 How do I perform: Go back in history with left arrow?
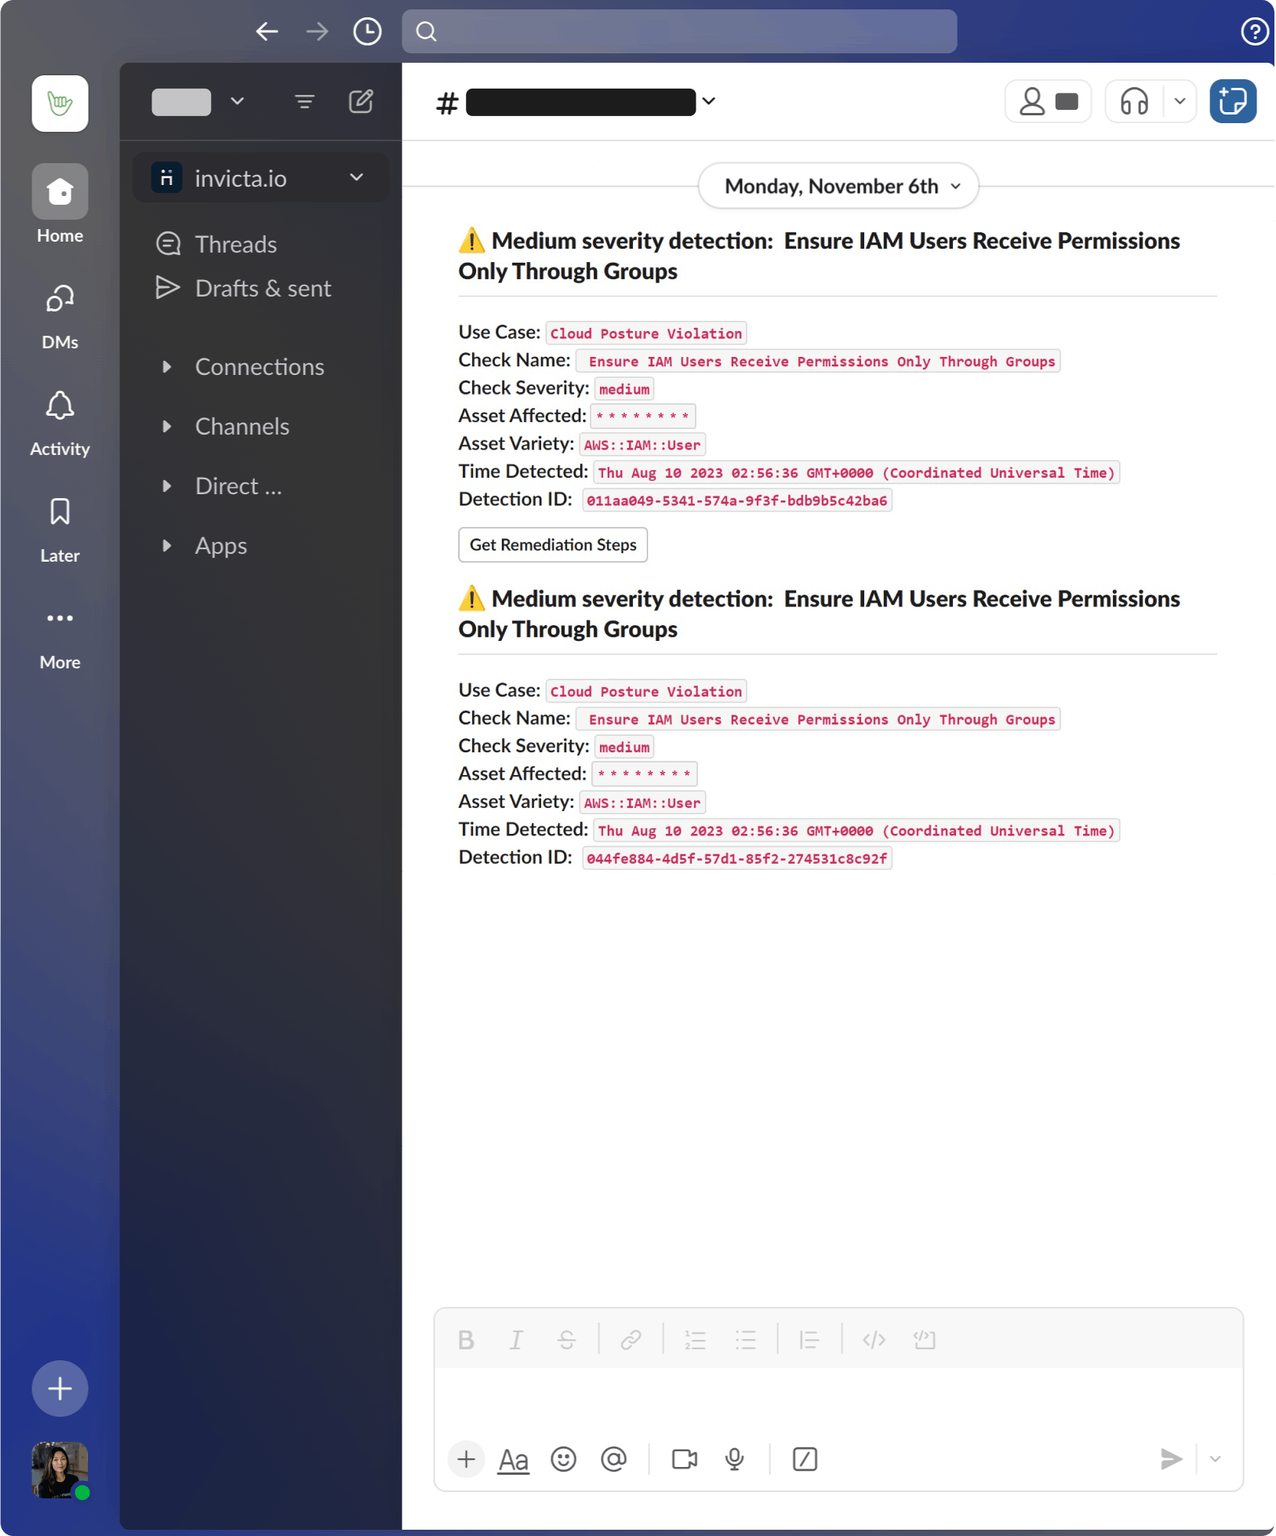point(267,31)
